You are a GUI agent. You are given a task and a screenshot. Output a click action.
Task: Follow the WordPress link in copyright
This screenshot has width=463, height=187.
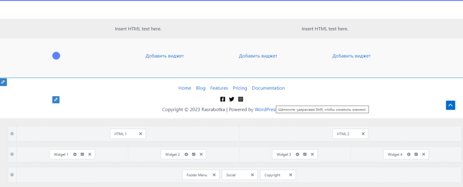265,109
